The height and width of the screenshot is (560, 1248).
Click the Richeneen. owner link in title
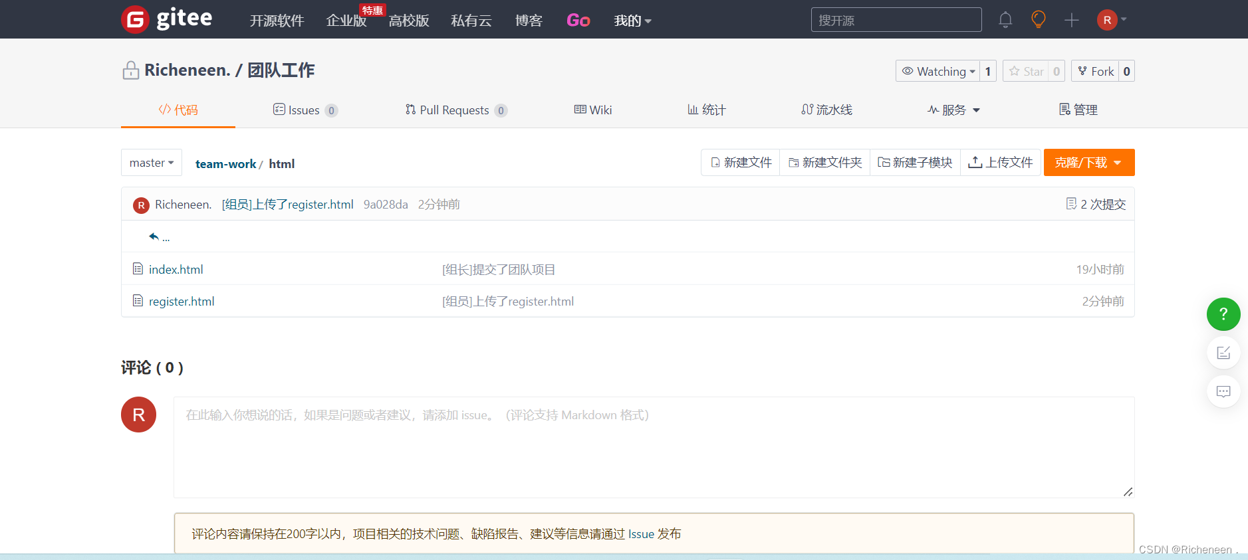point(187,70)
